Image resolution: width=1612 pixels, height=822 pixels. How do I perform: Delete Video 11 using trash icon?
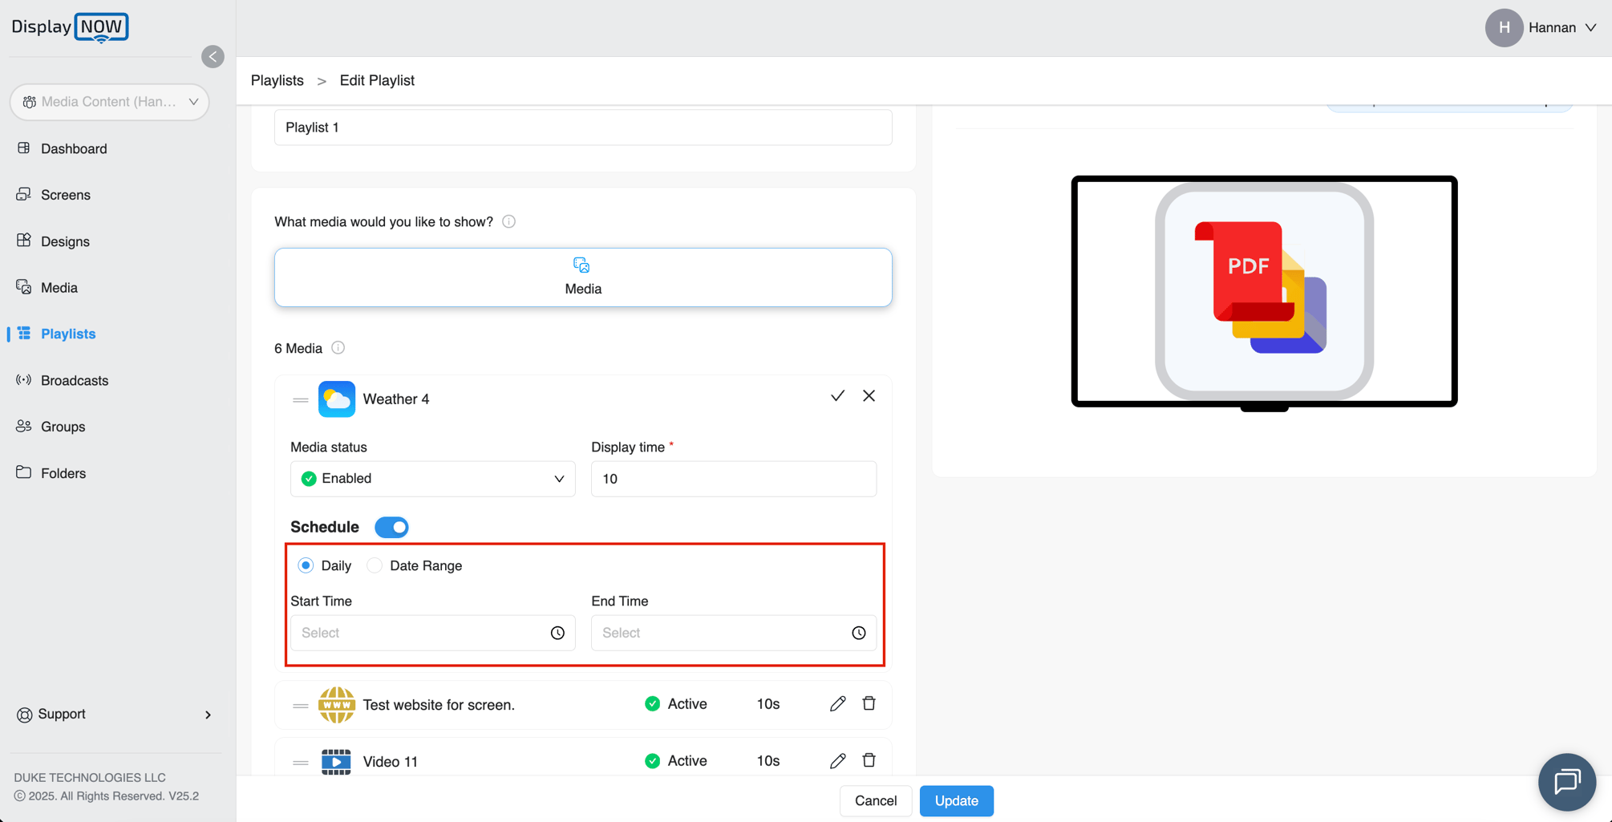[869, 761]
